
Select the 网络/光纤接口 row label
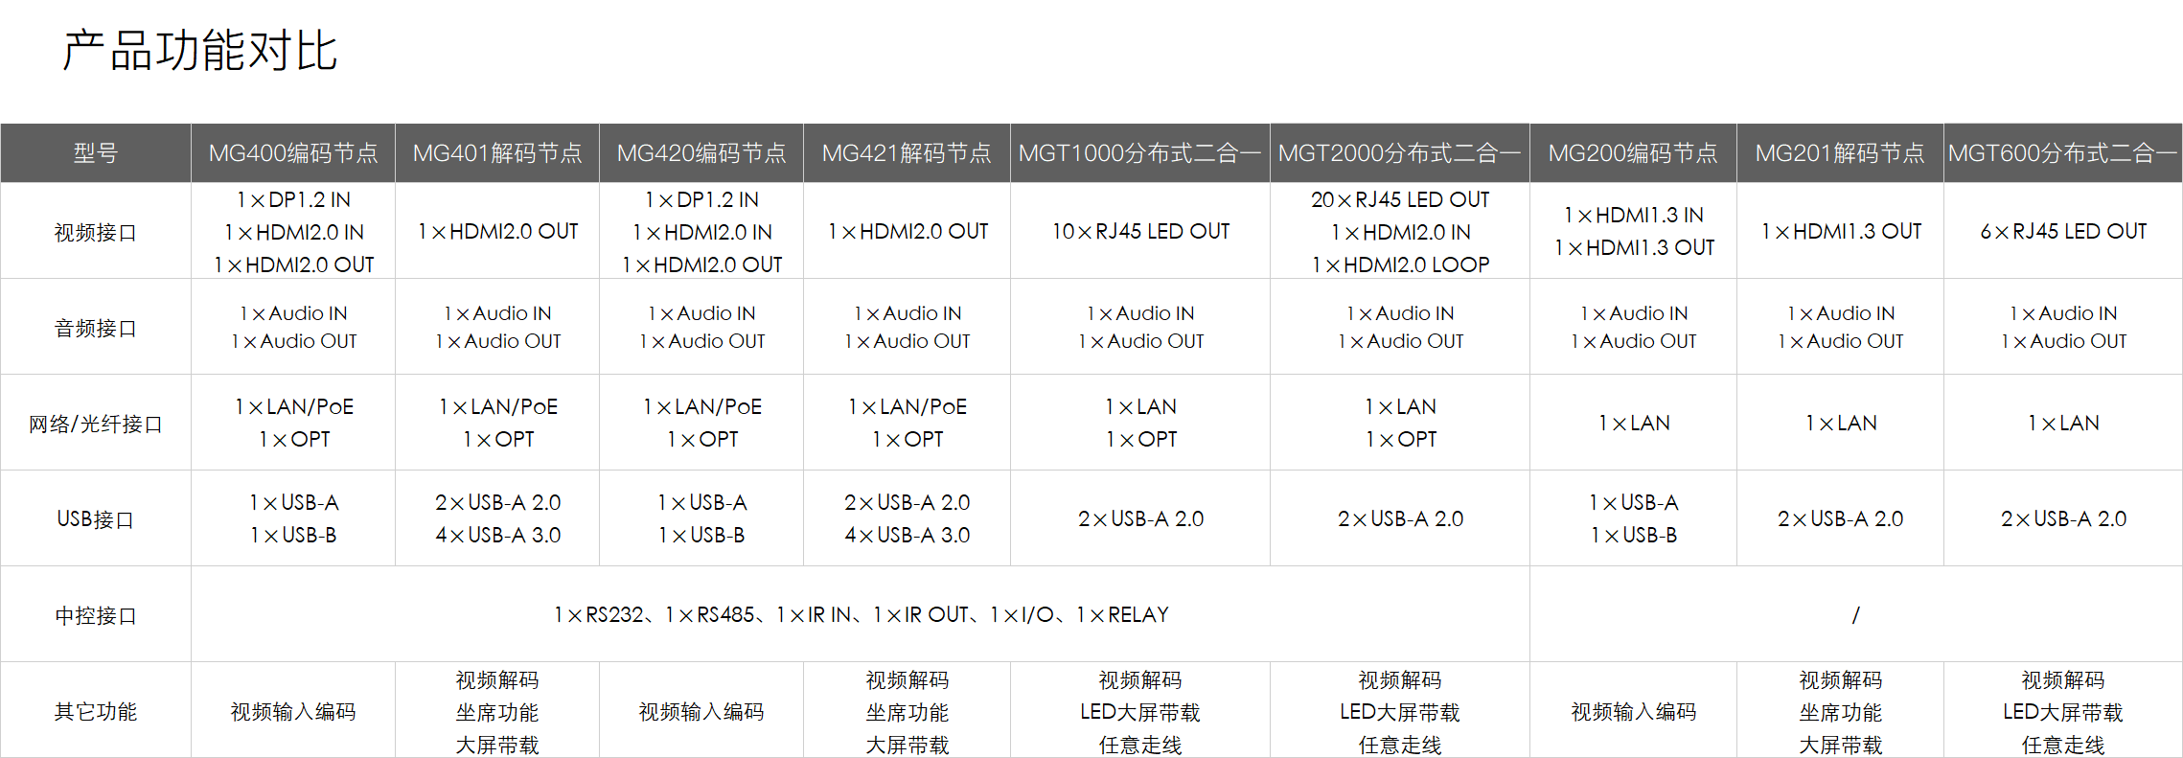point(96,424)
